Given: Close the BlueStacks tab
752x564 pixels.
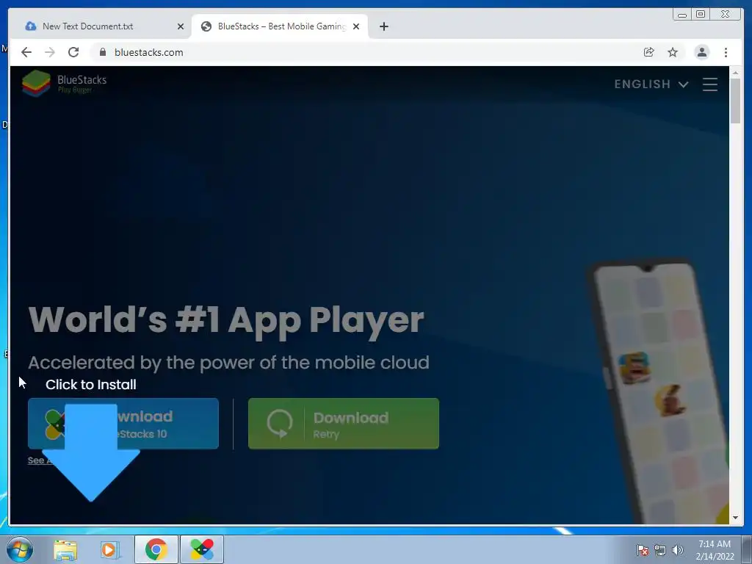Looking at the screenshot, I should point(356,26).
